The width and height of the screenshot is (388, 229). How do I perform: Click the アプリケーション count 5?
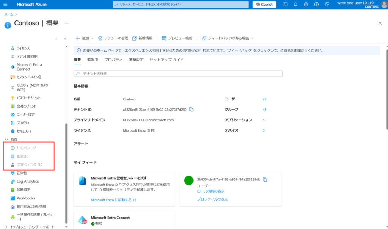tap(264, 120)
